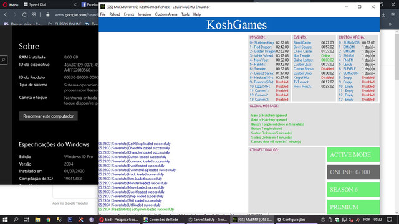Open the Tools menu

pos(185,14)
